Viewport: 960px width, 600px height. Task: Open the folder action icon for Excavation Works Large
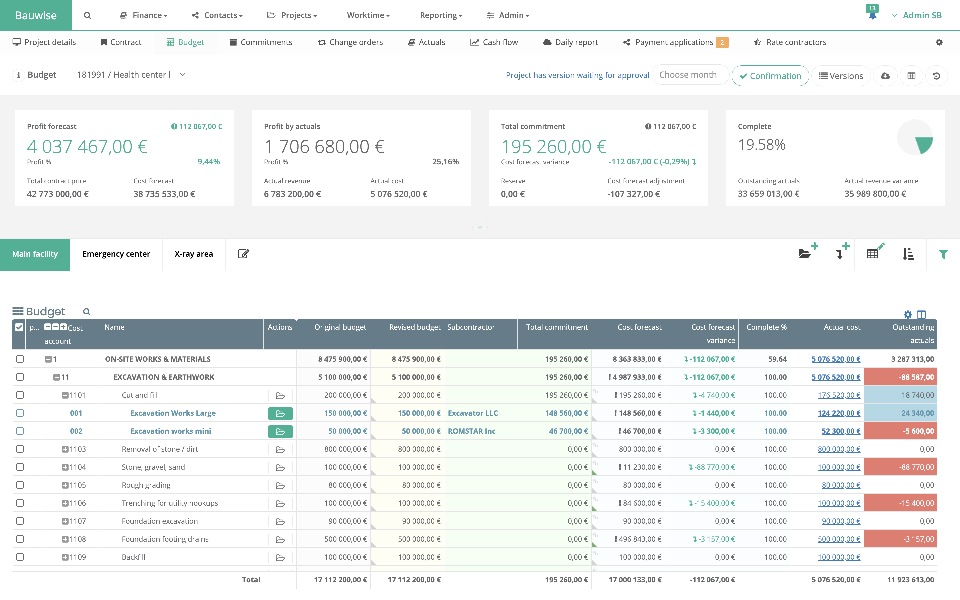(280, 413)
